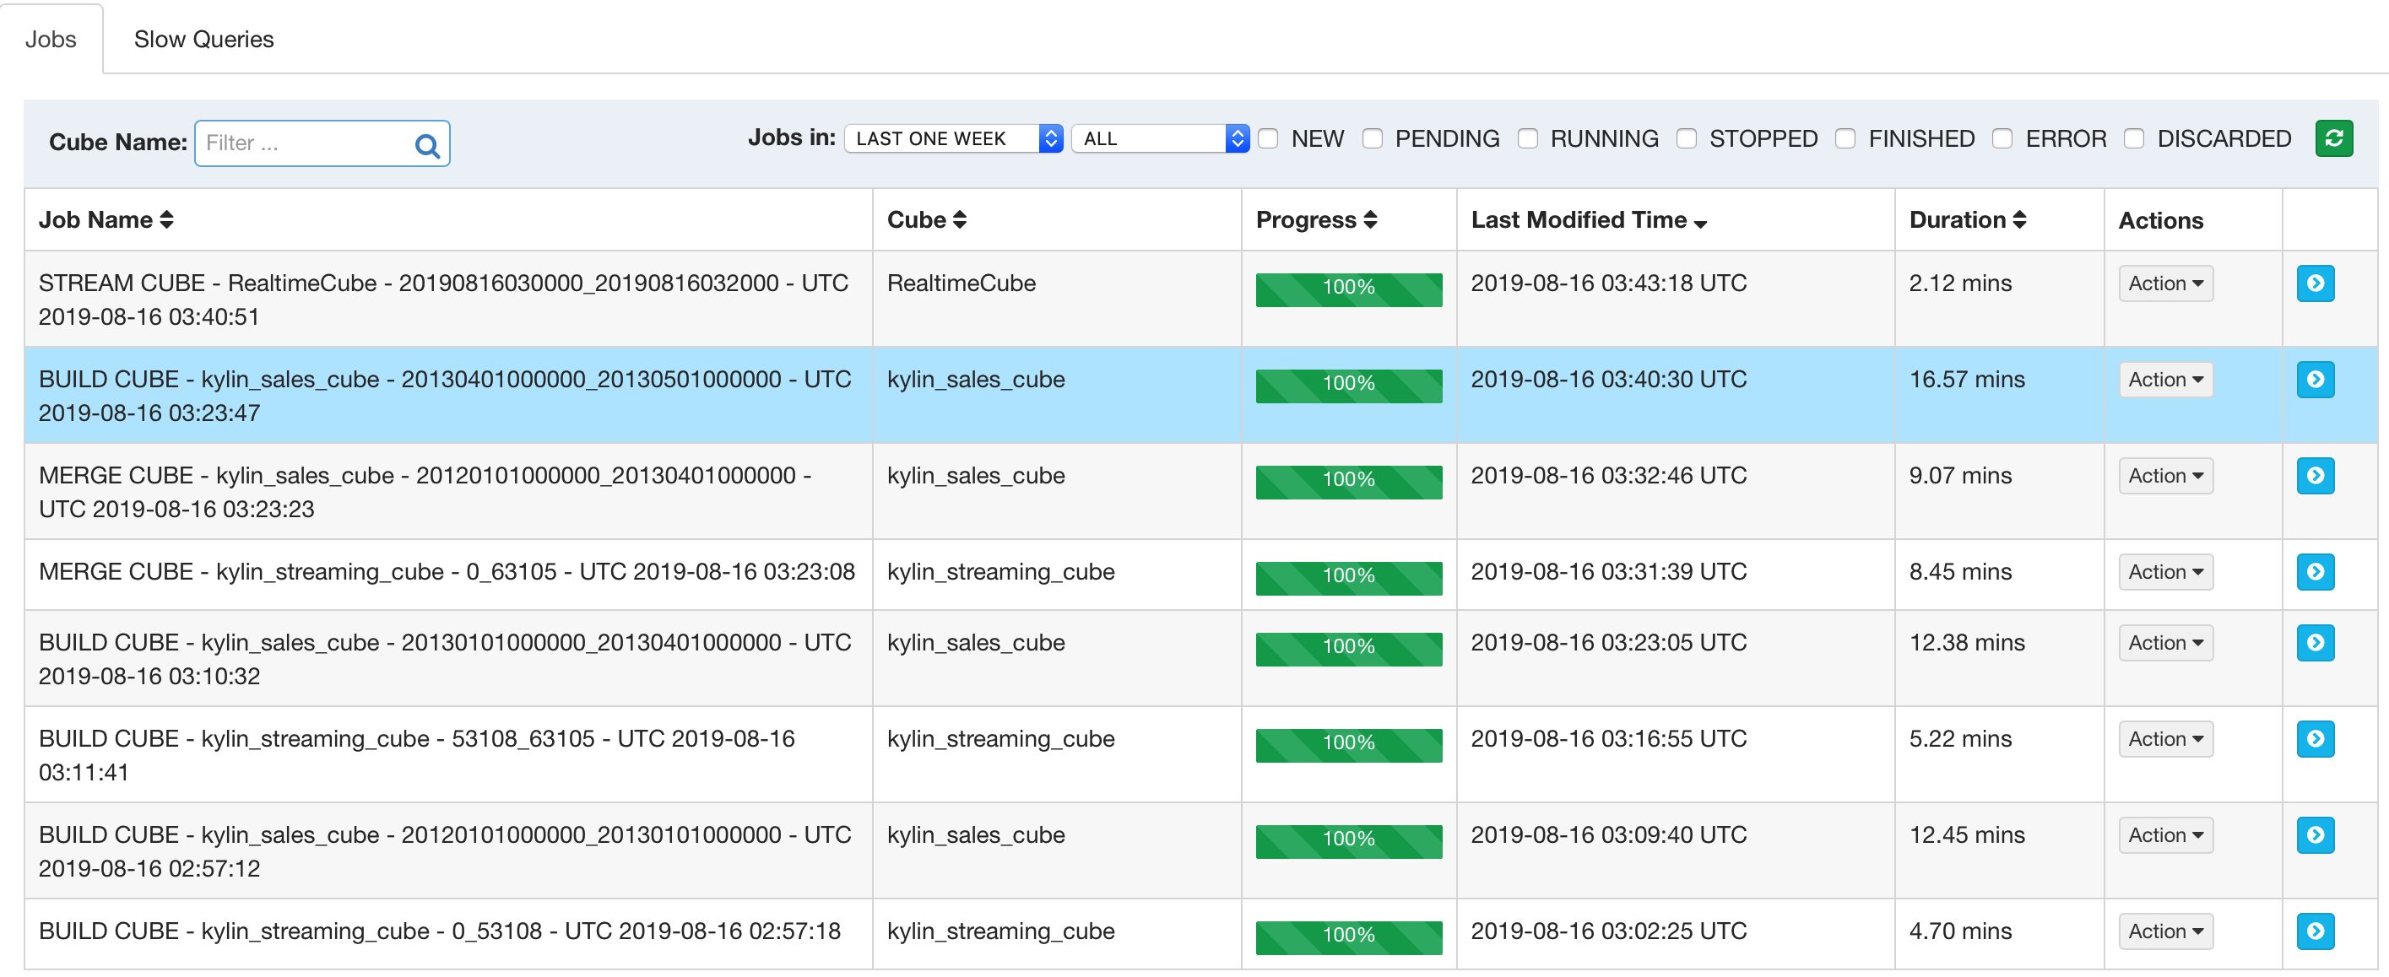Click the search magnifier in Cube Name filter

[x=426, y=145]
